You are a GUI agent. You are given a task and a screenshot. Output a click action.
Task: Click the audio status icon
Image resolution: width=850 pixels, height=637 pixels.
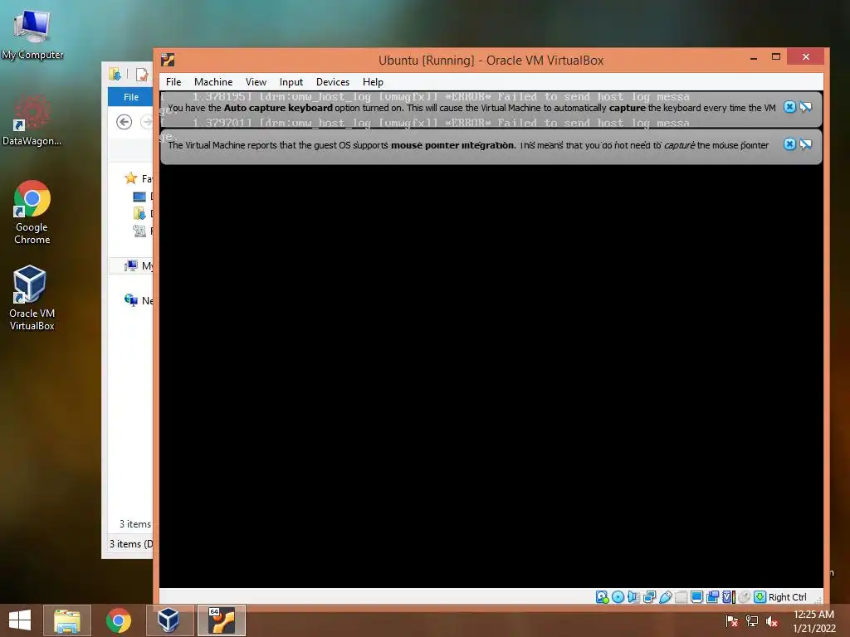633,597
